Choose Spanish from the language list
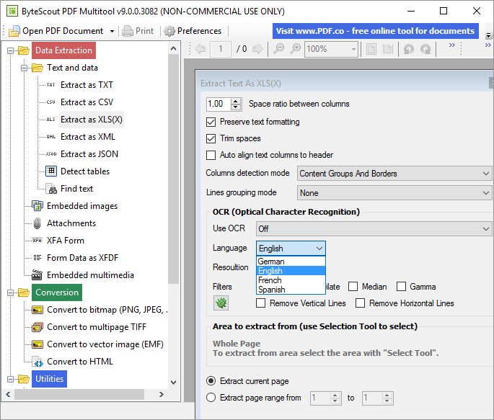The width and height of the screenshot is (494, 420). [291, 290]
